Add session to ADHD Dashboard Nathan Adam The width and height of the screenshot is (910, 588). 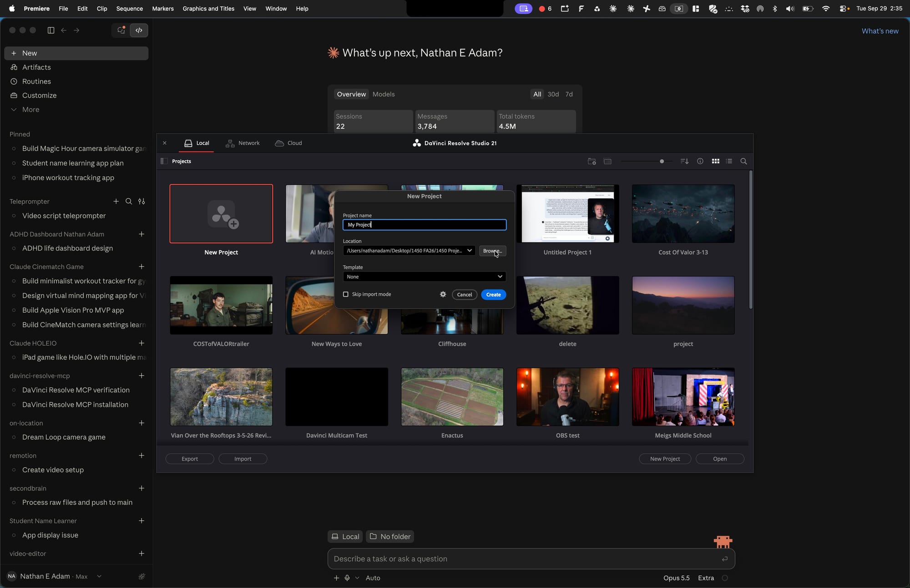[142, 234]
